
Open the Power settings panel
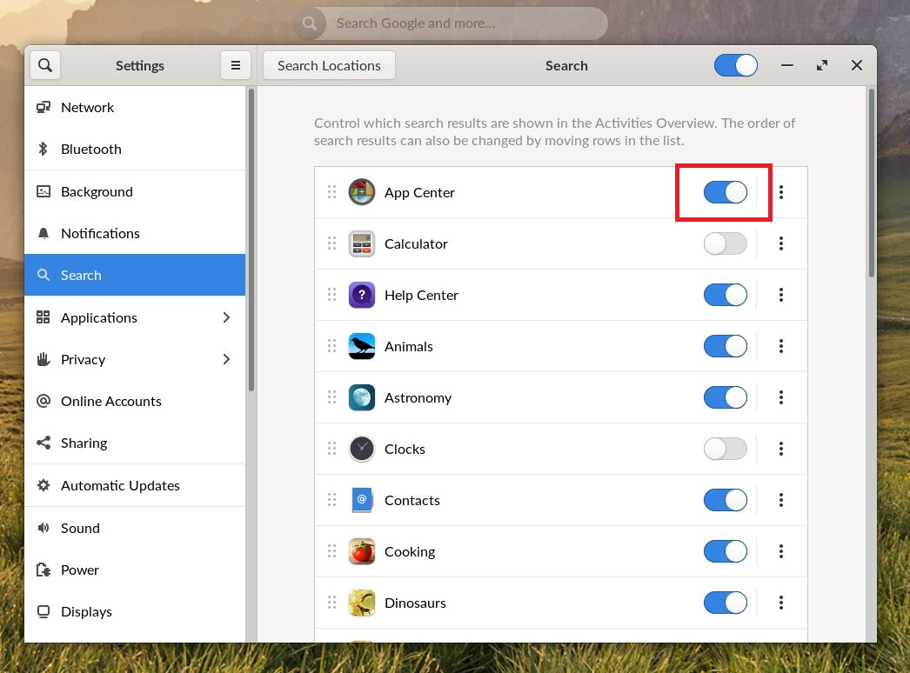(x=135, y=570)
